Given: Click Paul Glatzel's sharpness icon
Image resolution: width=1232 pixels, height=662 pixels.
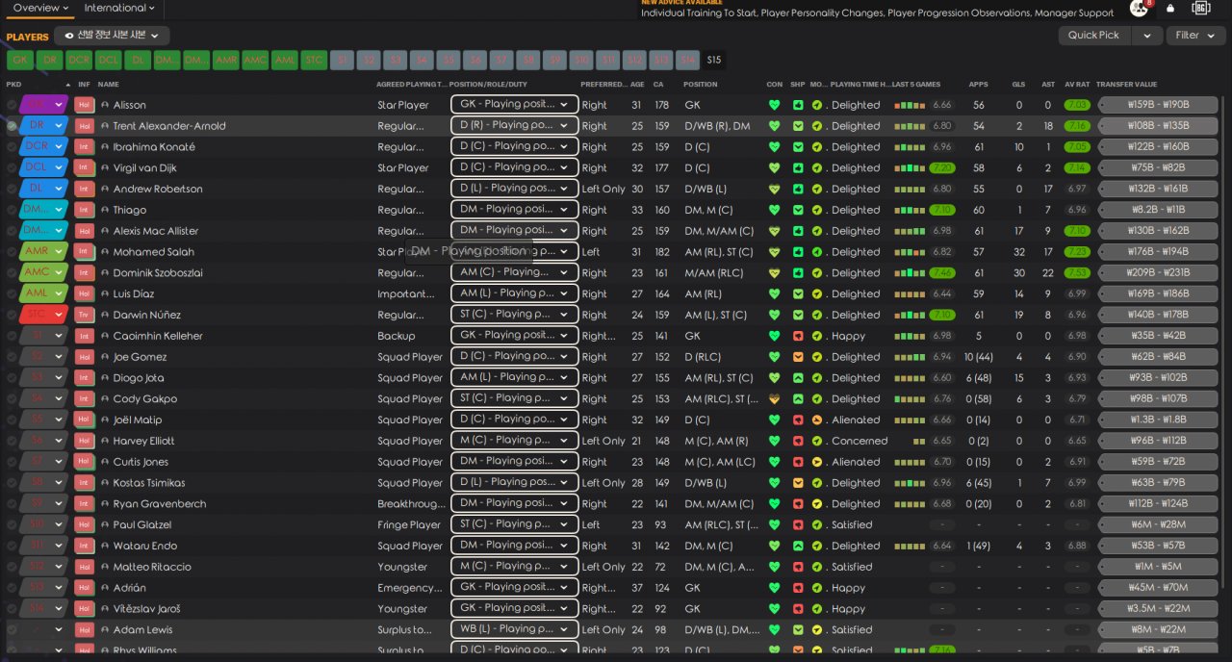Looking at the screenshot, I should coord(798,525).
